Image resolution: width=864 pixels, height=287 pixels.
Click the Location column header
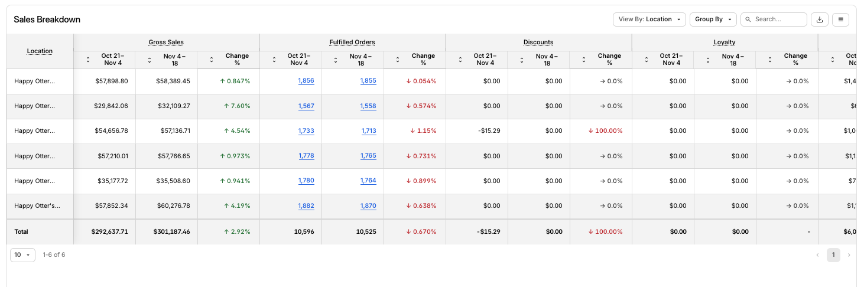pyautogui.click(x=40, y=51)
